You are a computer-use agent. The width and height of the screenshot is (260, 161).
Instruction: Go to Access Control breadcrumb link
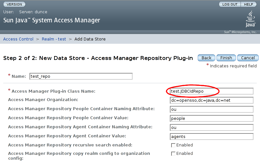(x=18, y=39)
